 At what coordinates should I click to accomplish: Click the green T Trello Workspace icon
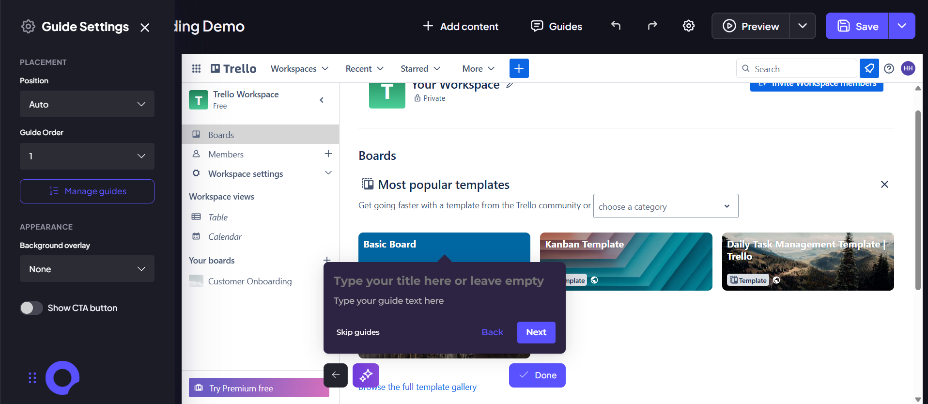coord(199,100)
